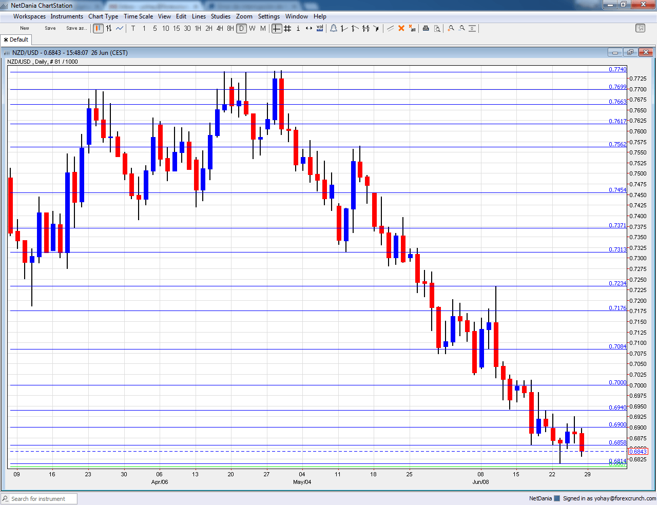The image size is (657, 505).
Task: Select candlestick chart type icon
Action: (98, 28)
